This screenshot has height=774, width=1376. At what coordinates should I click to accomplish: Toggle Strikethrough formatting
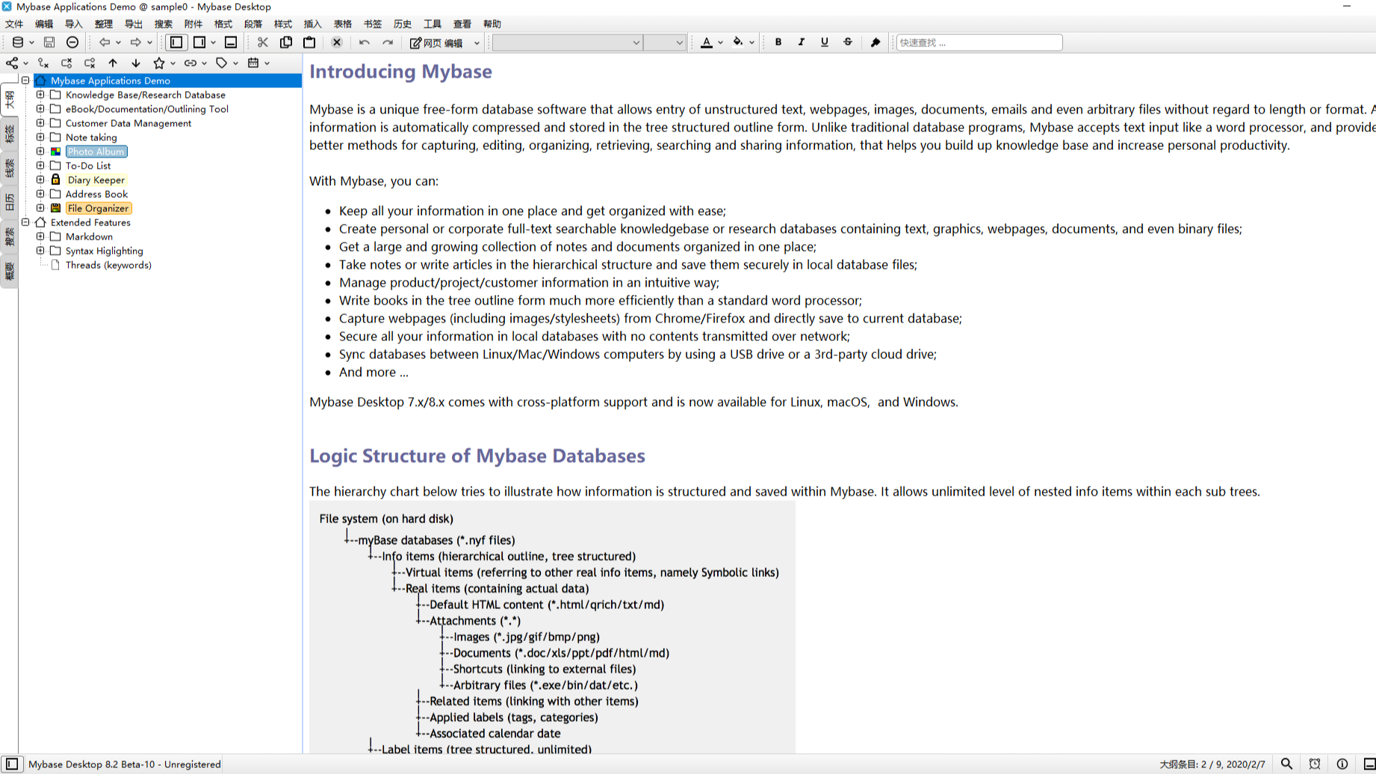[x=848, y=43]
